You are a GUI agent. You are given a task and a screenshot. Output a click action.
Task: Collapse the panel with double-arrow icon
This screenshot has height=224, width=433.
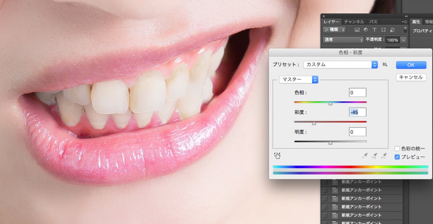point(406,16)
